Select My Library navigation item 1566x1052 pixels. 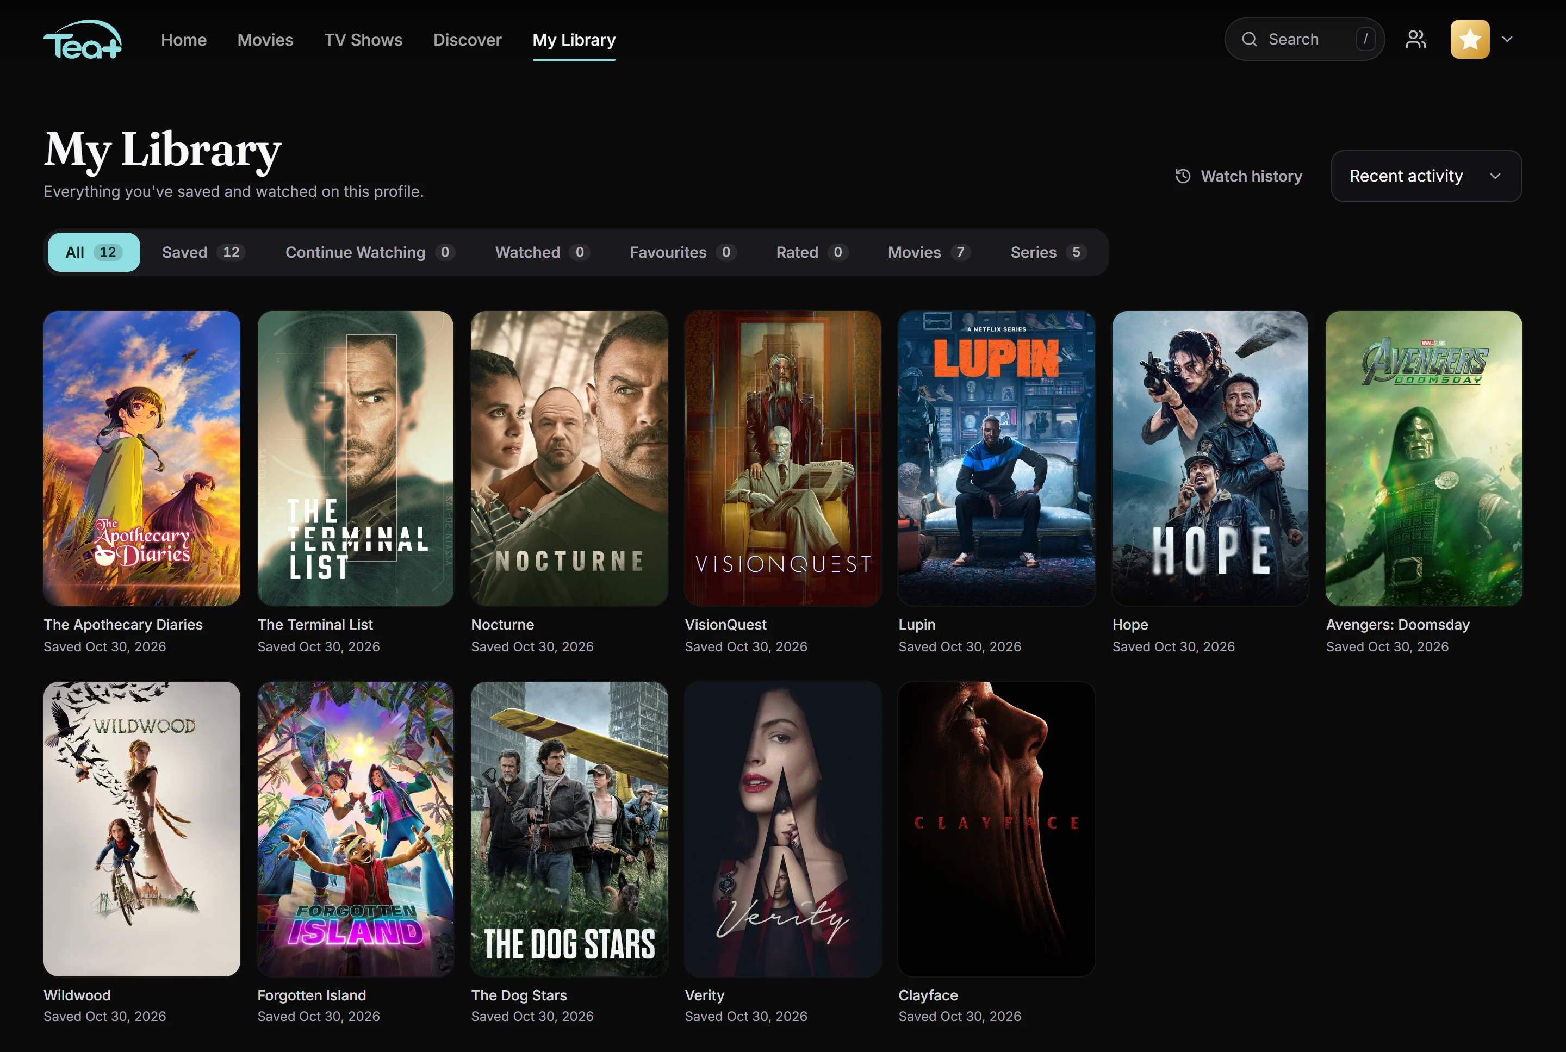click(574, 40)
